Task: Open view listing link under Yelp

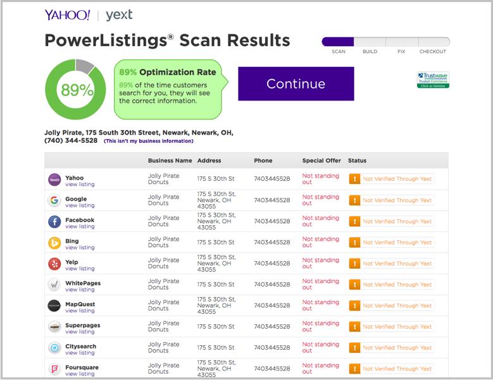Action: [x=80, y=269]
